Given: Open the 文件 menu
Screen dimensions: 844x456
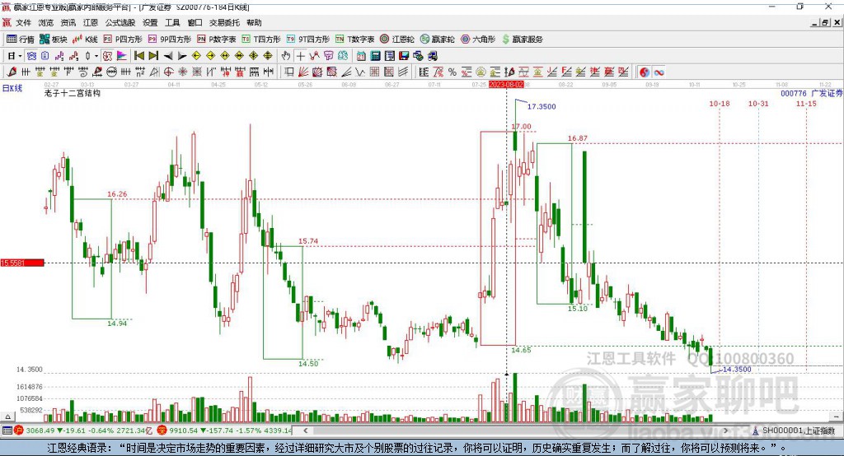Looking at the screenshot, I should tap(23, 22).
